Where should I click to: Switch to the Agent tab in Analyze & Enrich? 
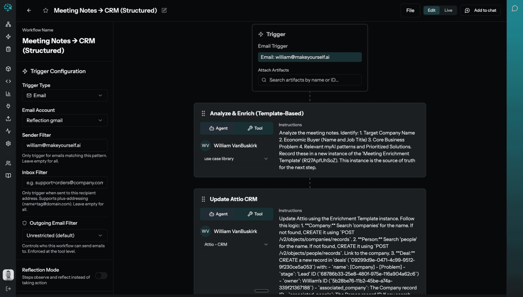[219, 128]
